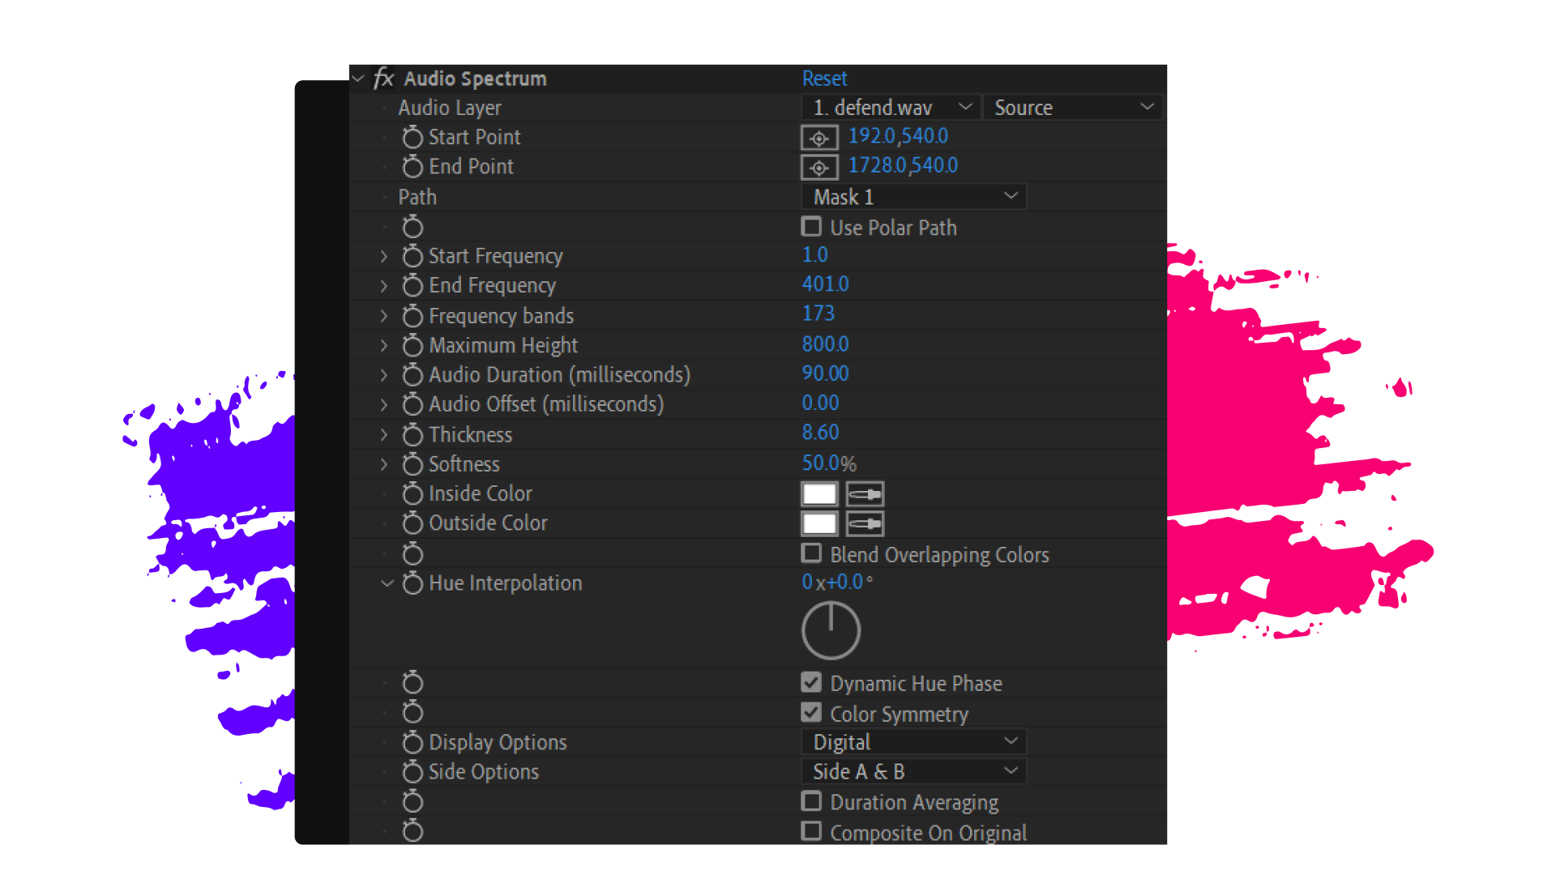
Task: Open the Path Mask 1 dropdown
Action: click(913, 197)
